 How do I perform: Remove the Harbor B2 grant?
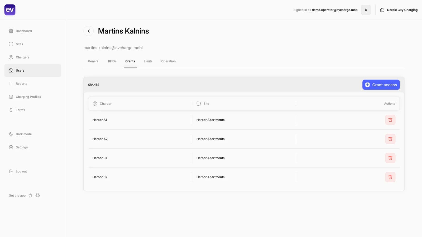coord(390,177)
